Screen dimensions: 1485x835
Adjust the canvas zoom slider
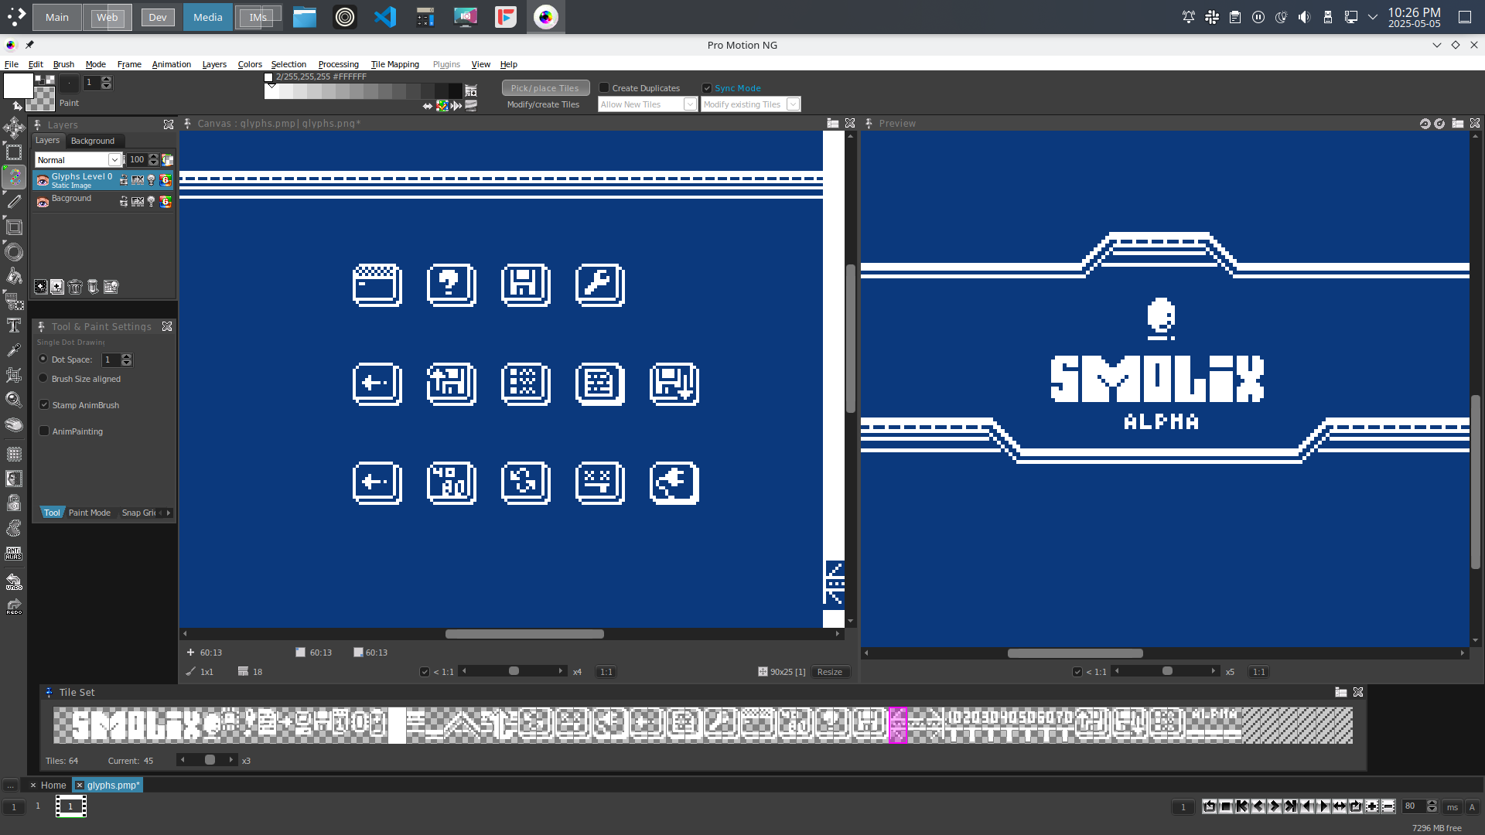(514, 671)
